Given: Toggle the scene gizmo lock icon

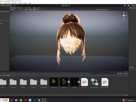Looking at the screenshot, I should [x=127, y=12].
